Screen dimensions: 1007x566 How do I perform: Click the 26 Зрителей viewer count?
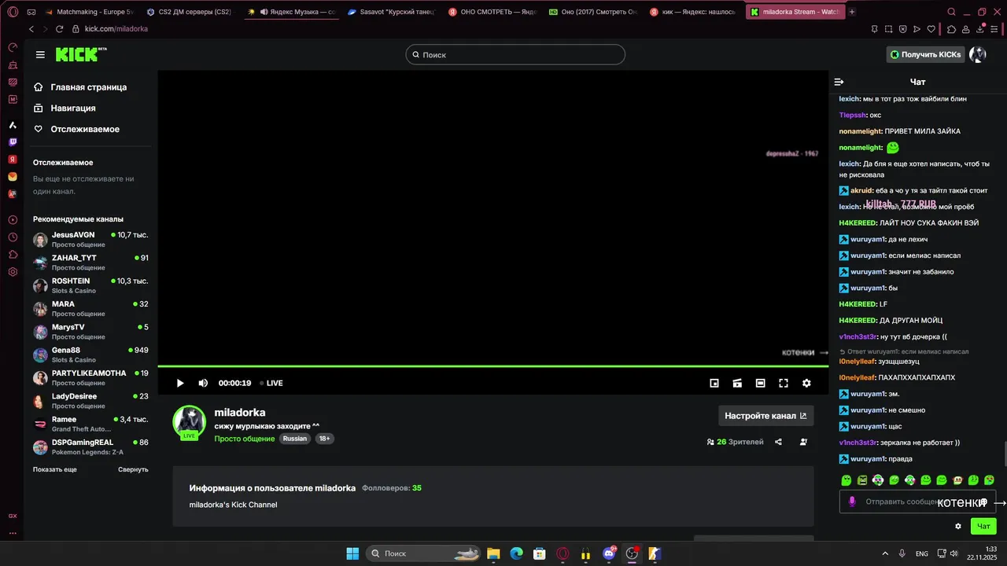coord(736,442)
